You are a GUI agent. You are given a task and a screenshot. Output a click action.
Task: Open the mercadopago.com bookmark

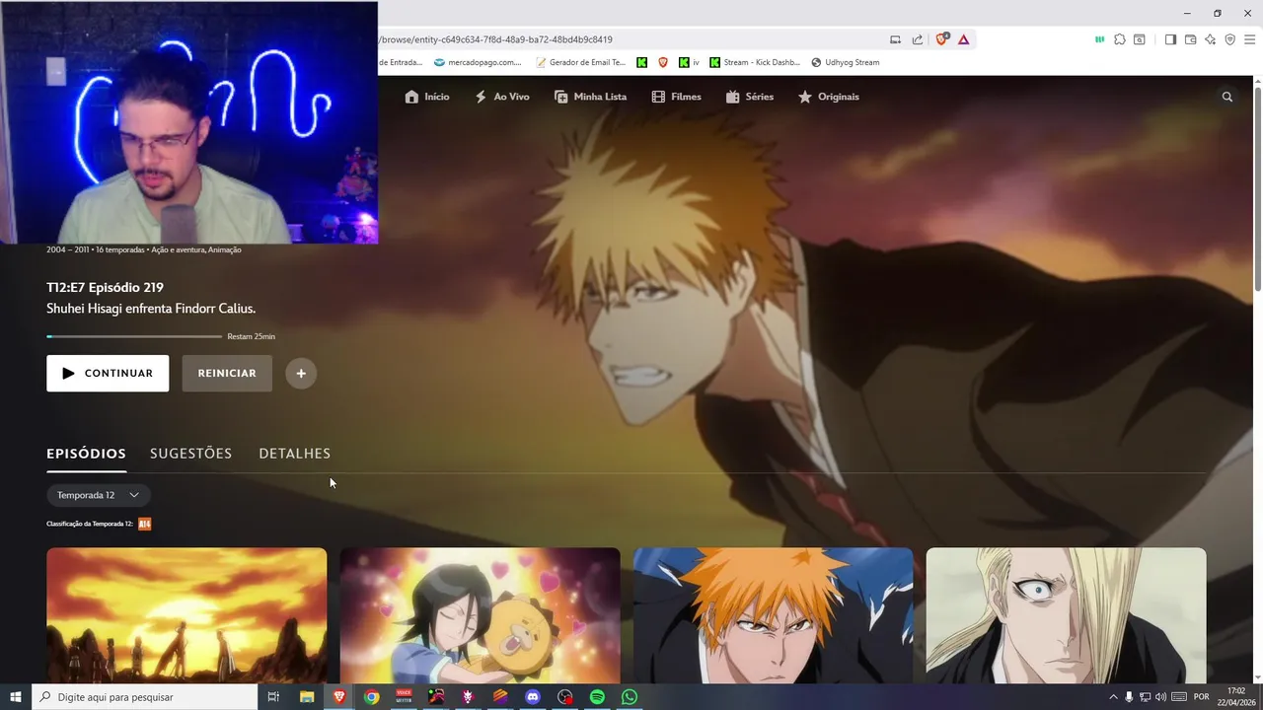click(x=478, y=62)
